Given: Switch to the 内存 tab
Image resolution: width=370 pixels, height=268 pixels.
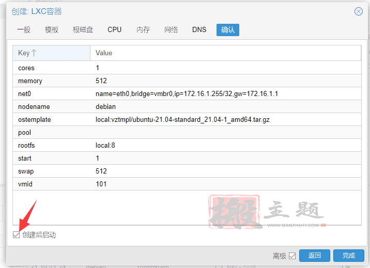Looking at the screenshot, I should coord(143,30).
